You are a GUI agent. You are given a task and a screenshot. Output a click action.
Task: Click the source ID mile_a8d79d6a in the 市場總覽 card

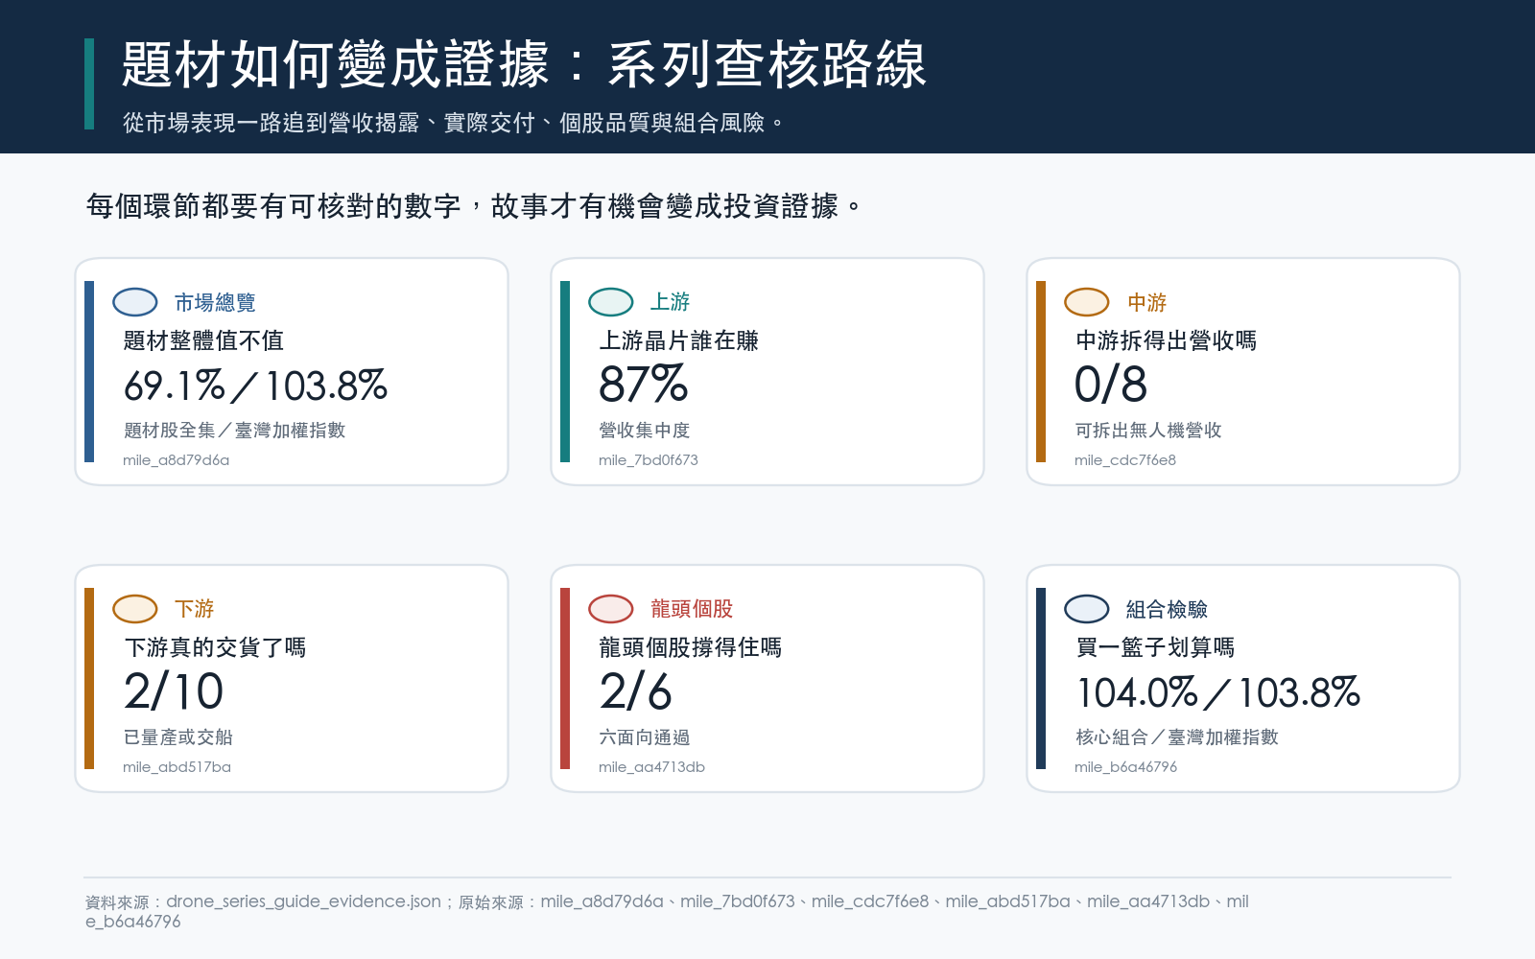point(177,460)
